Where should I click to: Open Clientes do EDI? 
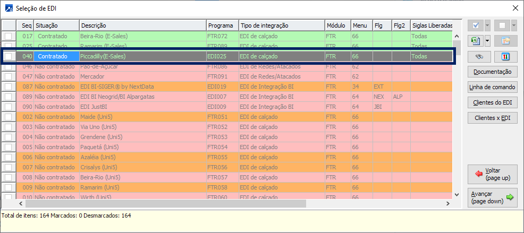click(493, 102)
